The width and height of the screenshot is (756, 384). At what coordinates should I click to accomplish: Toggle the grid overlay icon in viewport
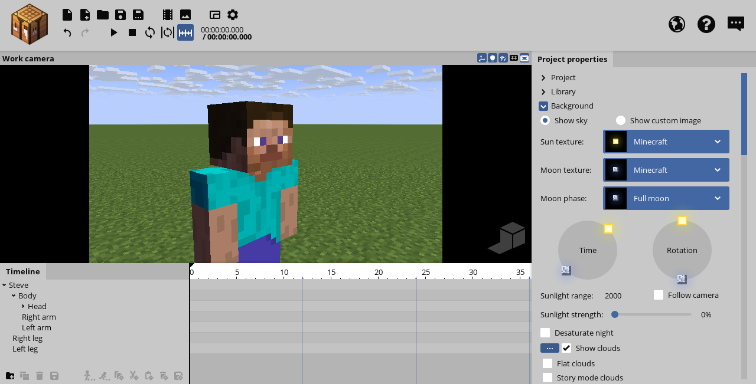pos(514,58)
